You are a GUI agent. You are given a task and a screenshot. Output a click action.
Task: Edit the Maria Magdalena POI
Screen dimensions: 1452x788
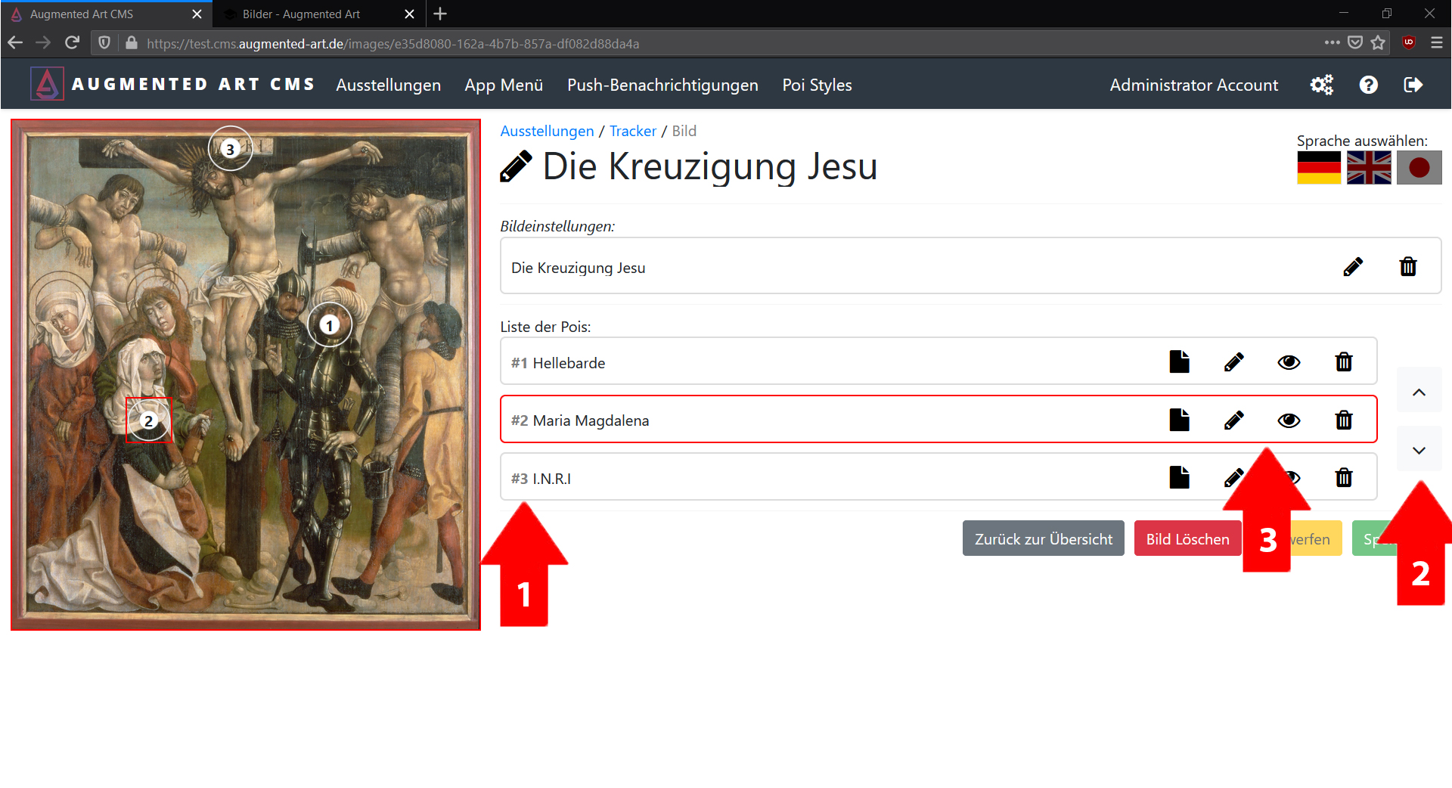click(1234, 420)
